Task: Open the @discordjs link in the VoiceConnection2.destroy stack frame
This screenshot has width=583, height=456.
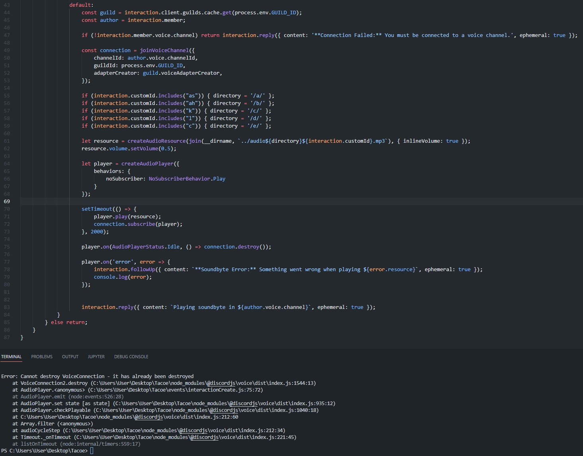Action: (x=221, y=383)
